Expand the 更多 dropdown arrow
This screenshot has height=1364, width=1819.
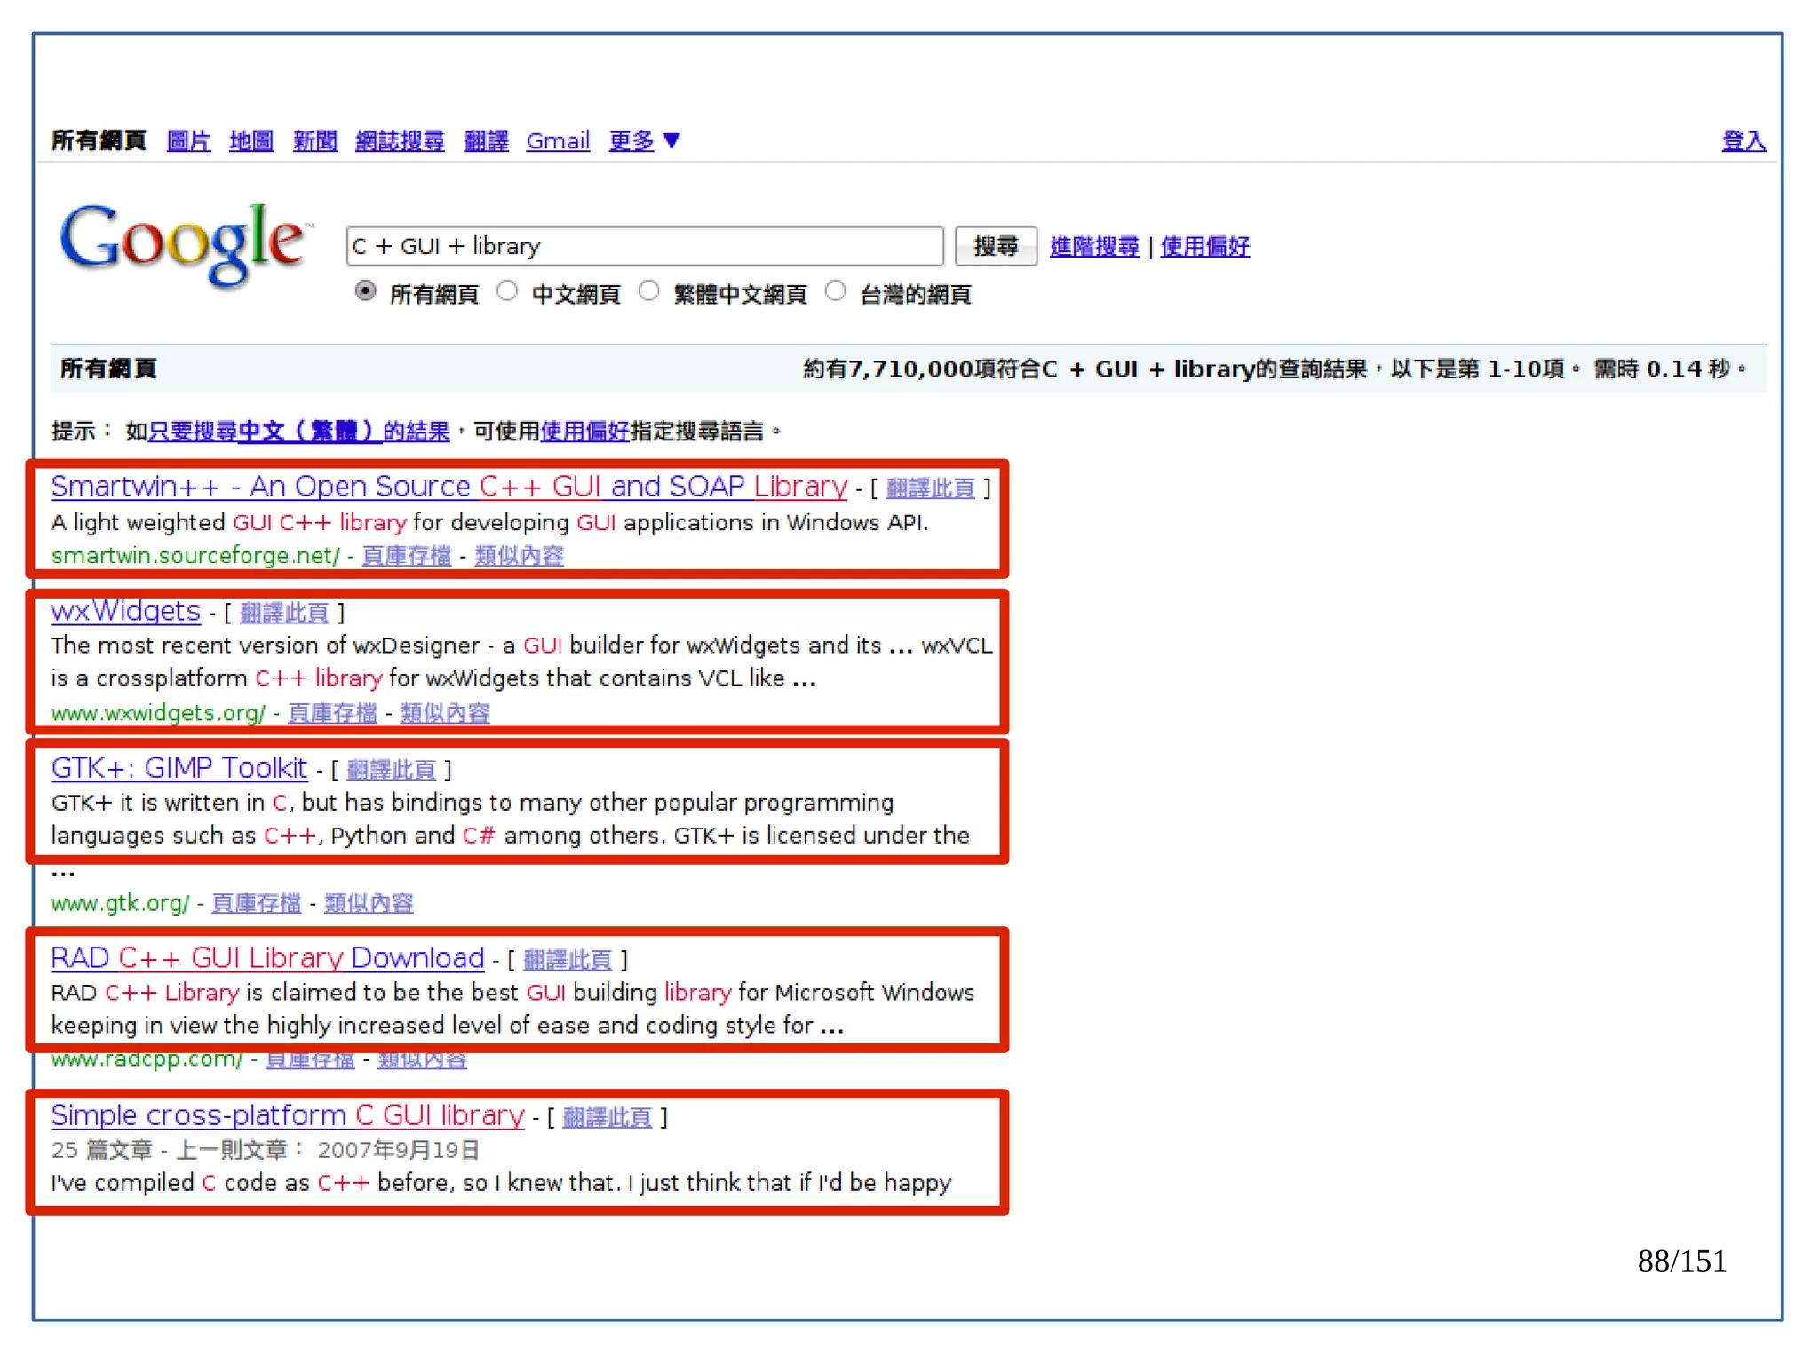click(x=672, y=140)
